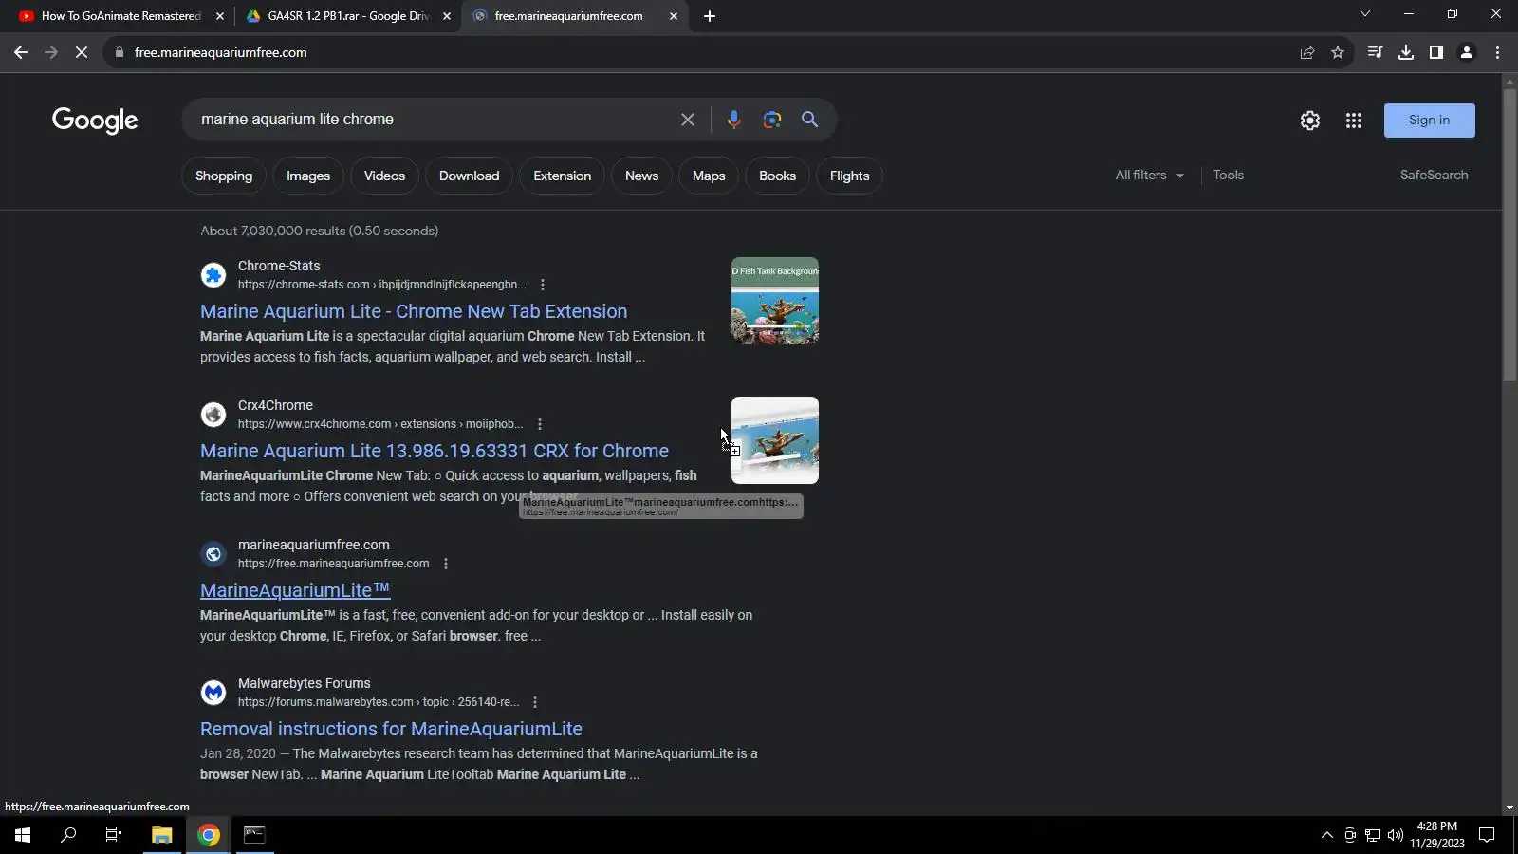Select the Download filter chip
The width and height of the screenshot is (1518, 854).
[x=469, y=176]
